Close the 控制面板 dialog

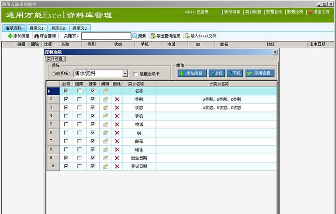pyautogui.click(x=275, y=52)
